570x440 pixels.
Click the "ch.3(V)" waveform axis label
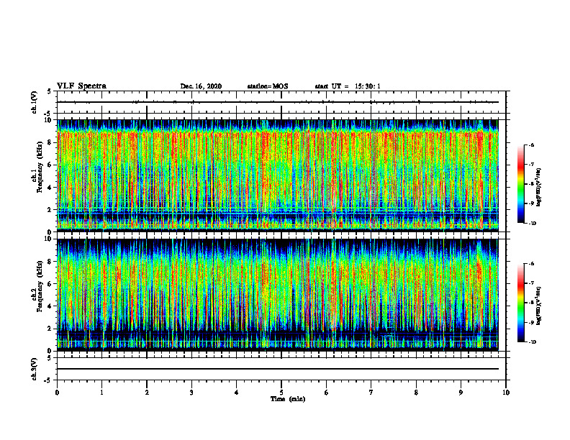coord(35,369)
